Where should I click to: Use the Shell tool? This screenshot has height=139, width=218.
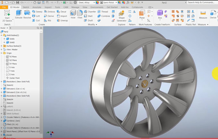point(88,16)
